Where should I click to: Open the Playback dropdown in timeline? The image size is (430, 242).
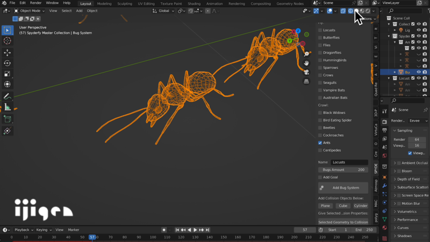(24, 230)
